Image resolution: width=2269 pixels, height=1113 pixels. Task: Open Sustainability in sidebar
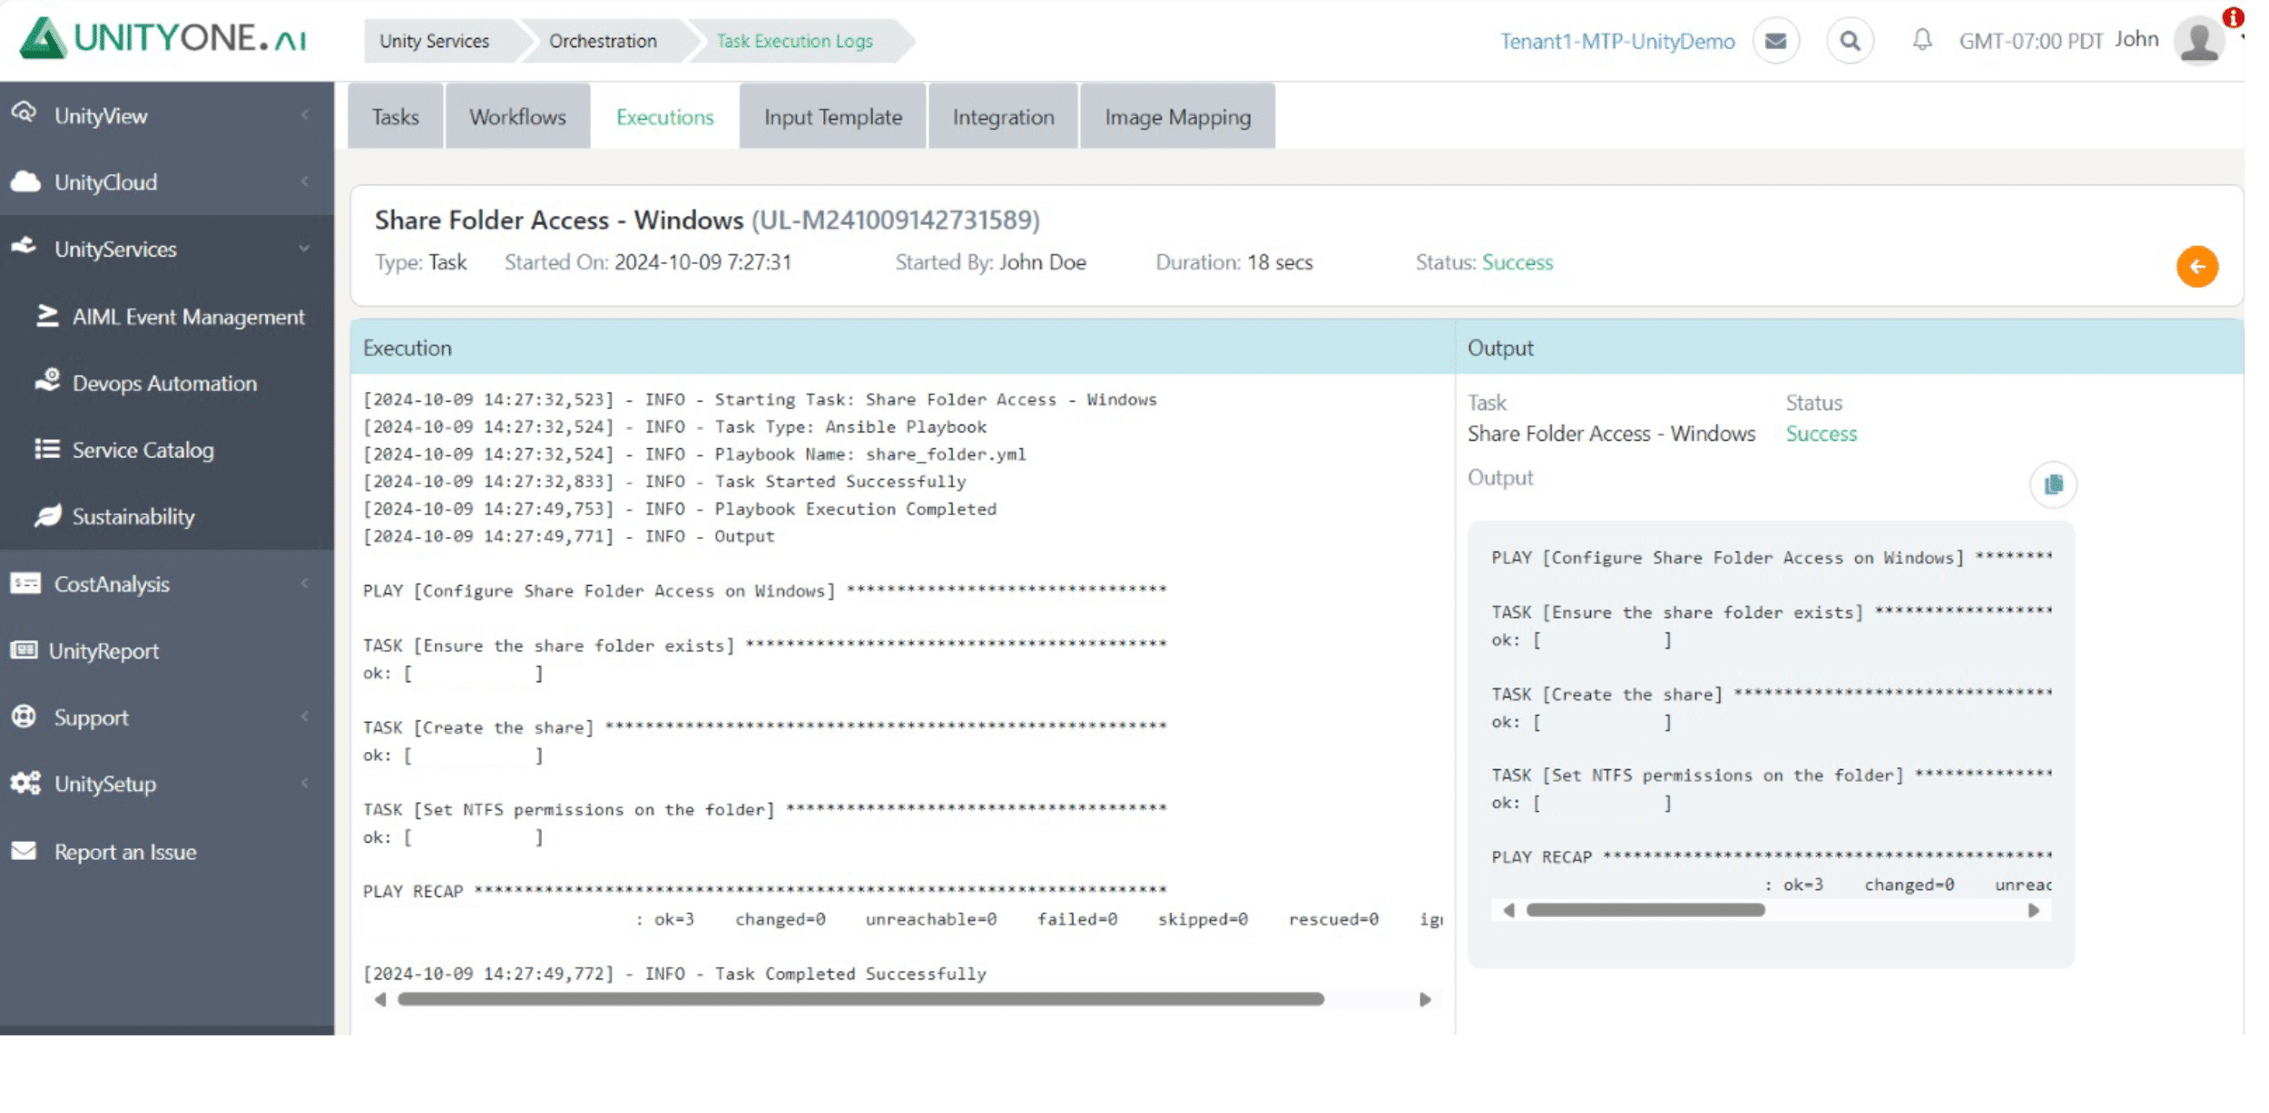click(x=133, y=516)
